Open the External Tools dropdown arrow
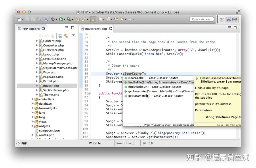Viewport: 256px width, 168px height. 72,20
